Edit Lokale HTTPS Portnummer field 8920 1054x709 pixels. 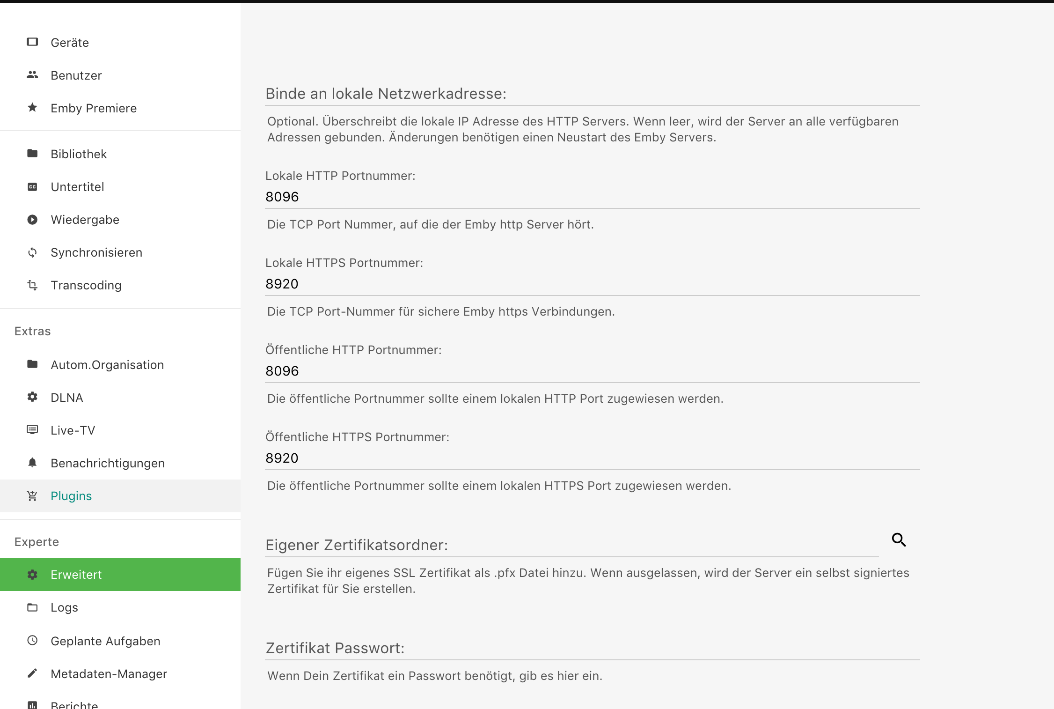click(x=593, y=284)
